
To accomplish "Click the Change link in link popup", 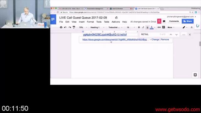I will 155,40.
